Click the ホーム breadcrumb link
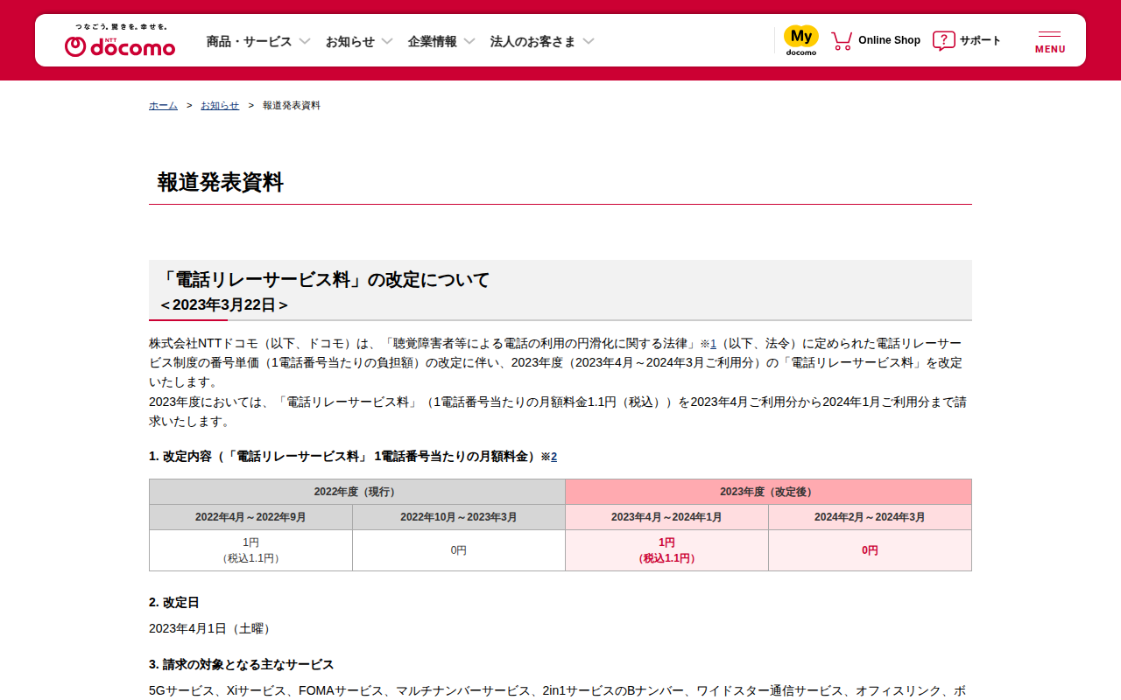 (163, 105)
